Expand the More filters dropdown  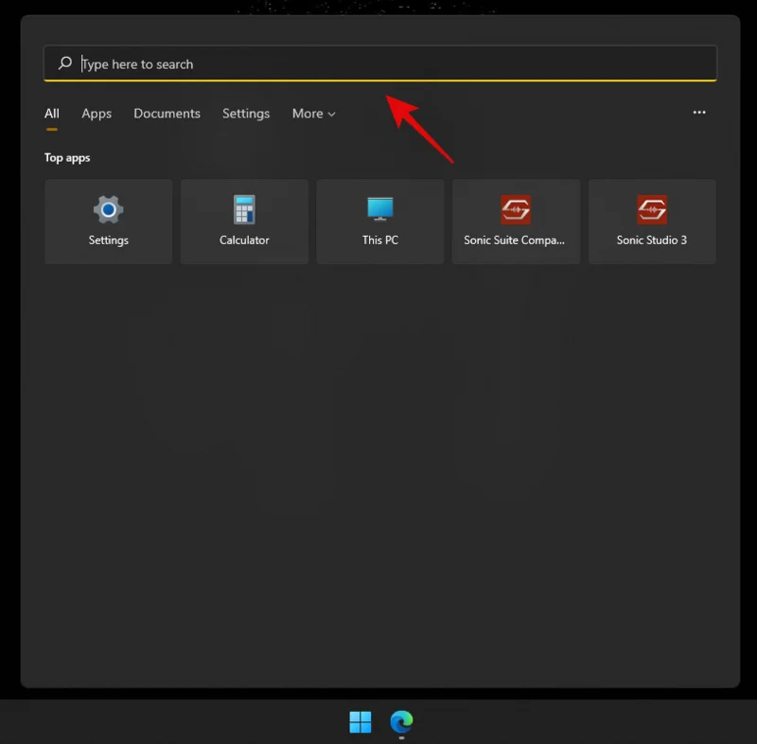click(313, 113)
